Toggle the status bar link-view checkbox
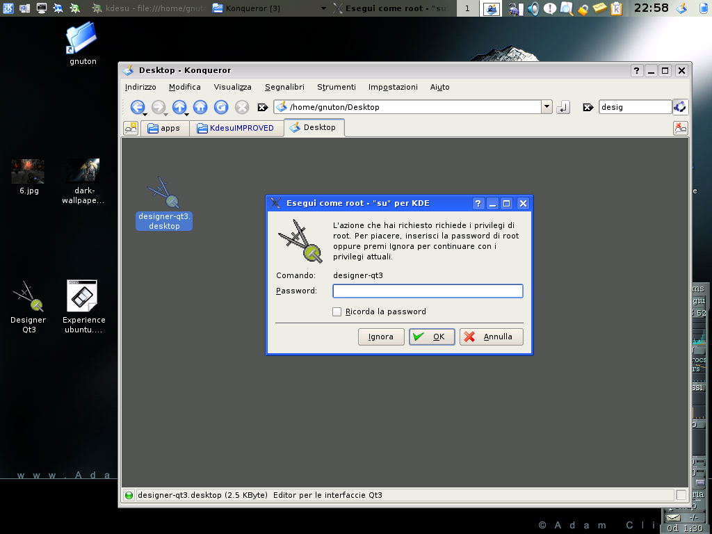 (681, 495)
